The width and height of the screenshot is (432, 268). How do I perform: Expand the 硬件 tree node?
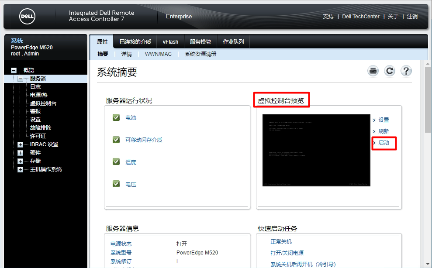pos(20,153)
